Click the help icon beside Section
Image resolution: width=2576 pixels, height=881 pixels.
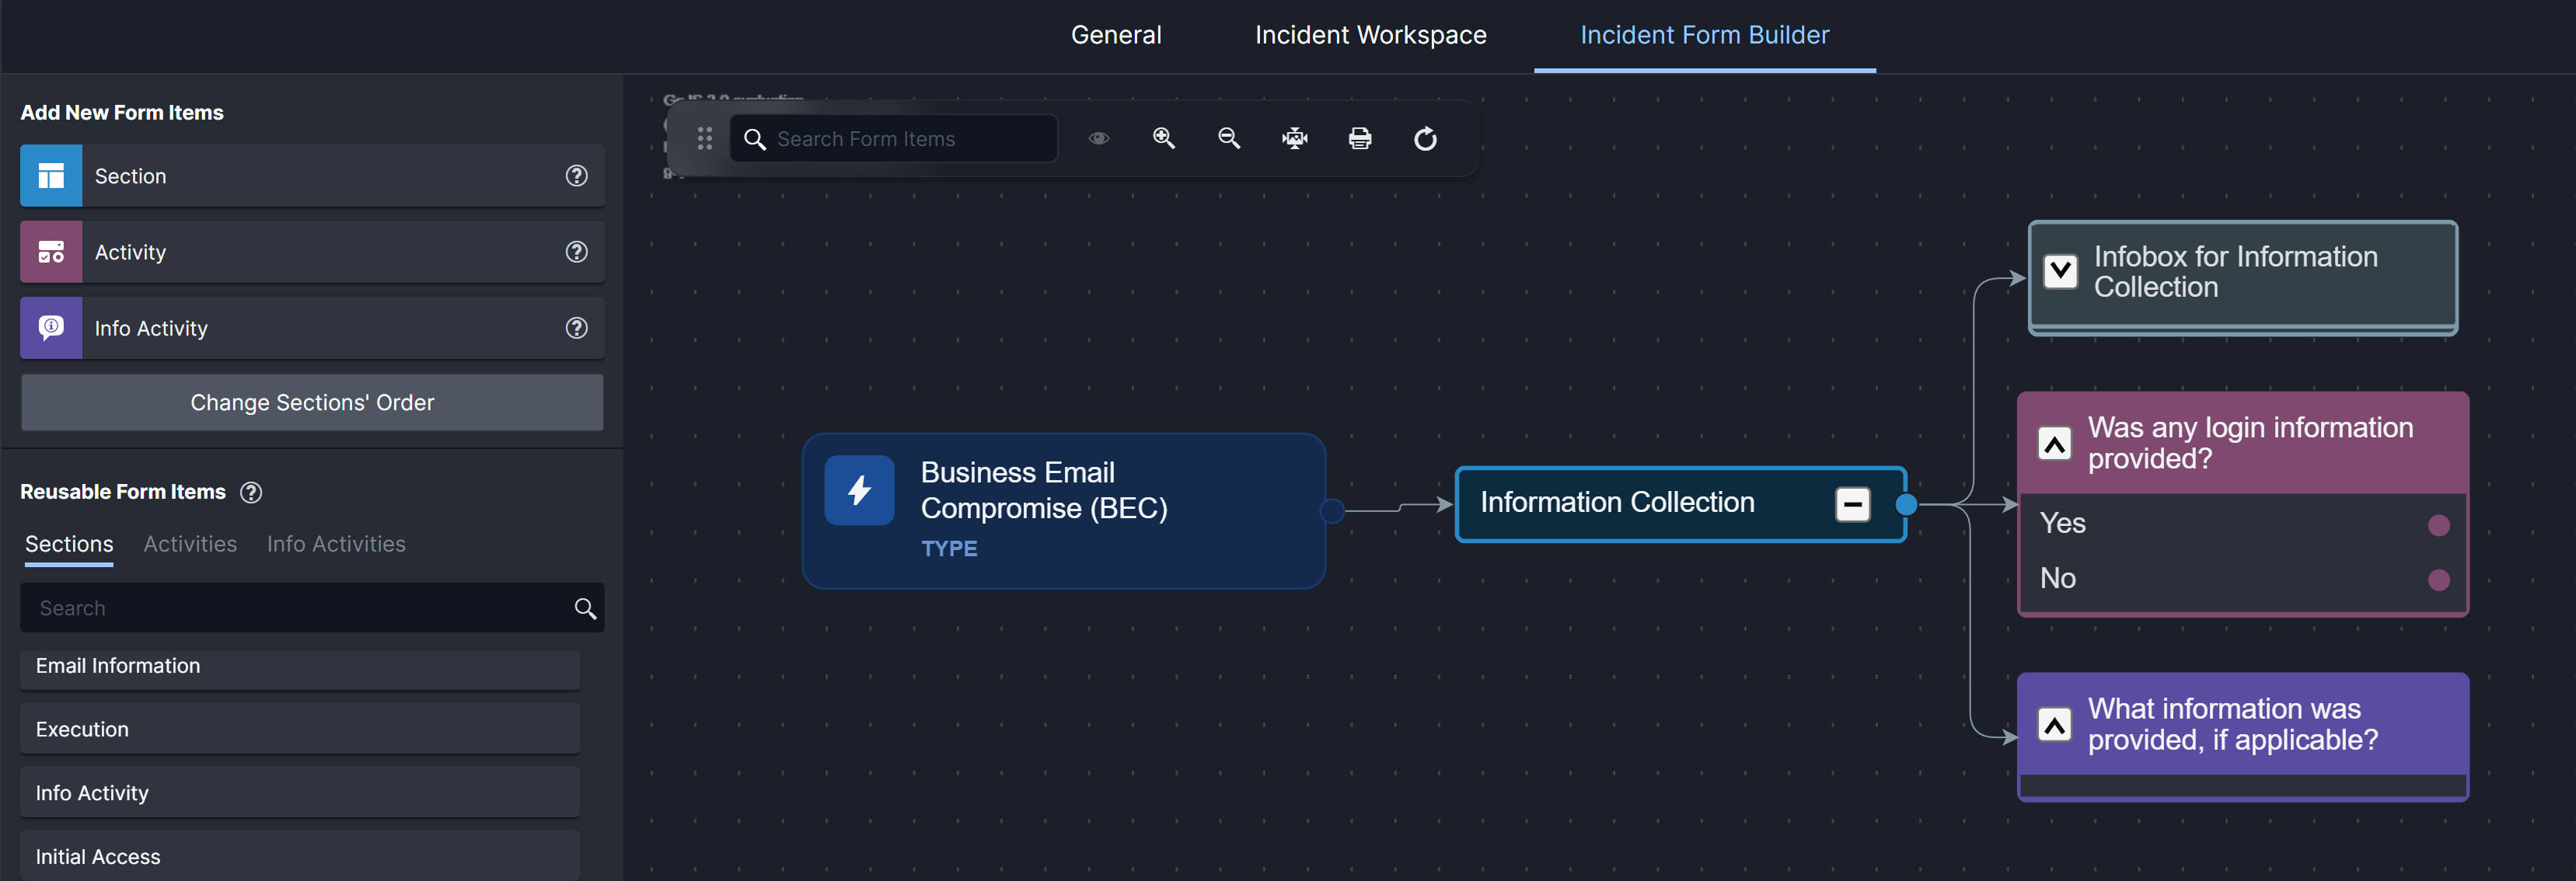576,176
